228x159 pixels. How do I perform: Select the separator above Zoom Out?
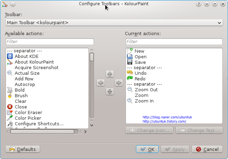click(x=174, y=84)
